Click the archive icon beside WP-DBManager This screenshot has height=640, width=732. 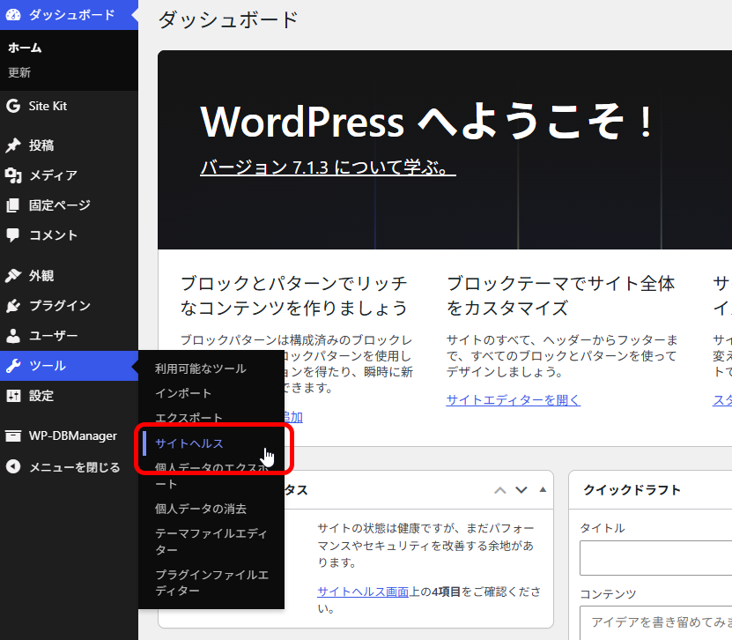coord(13,435)
